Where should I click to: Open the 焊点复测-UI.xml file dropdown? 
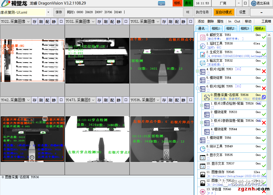click(48, 12)
